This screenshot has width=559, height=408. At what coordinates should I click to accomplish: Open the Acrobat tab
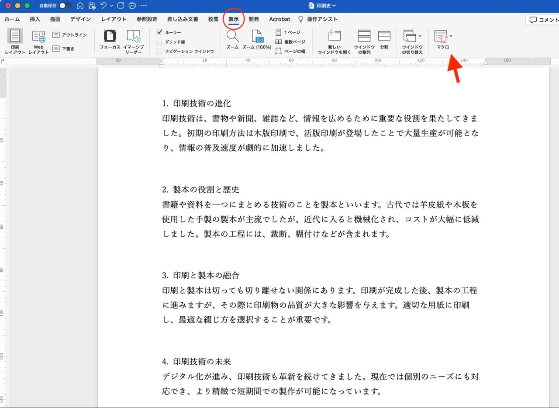[x=279, y=19]
